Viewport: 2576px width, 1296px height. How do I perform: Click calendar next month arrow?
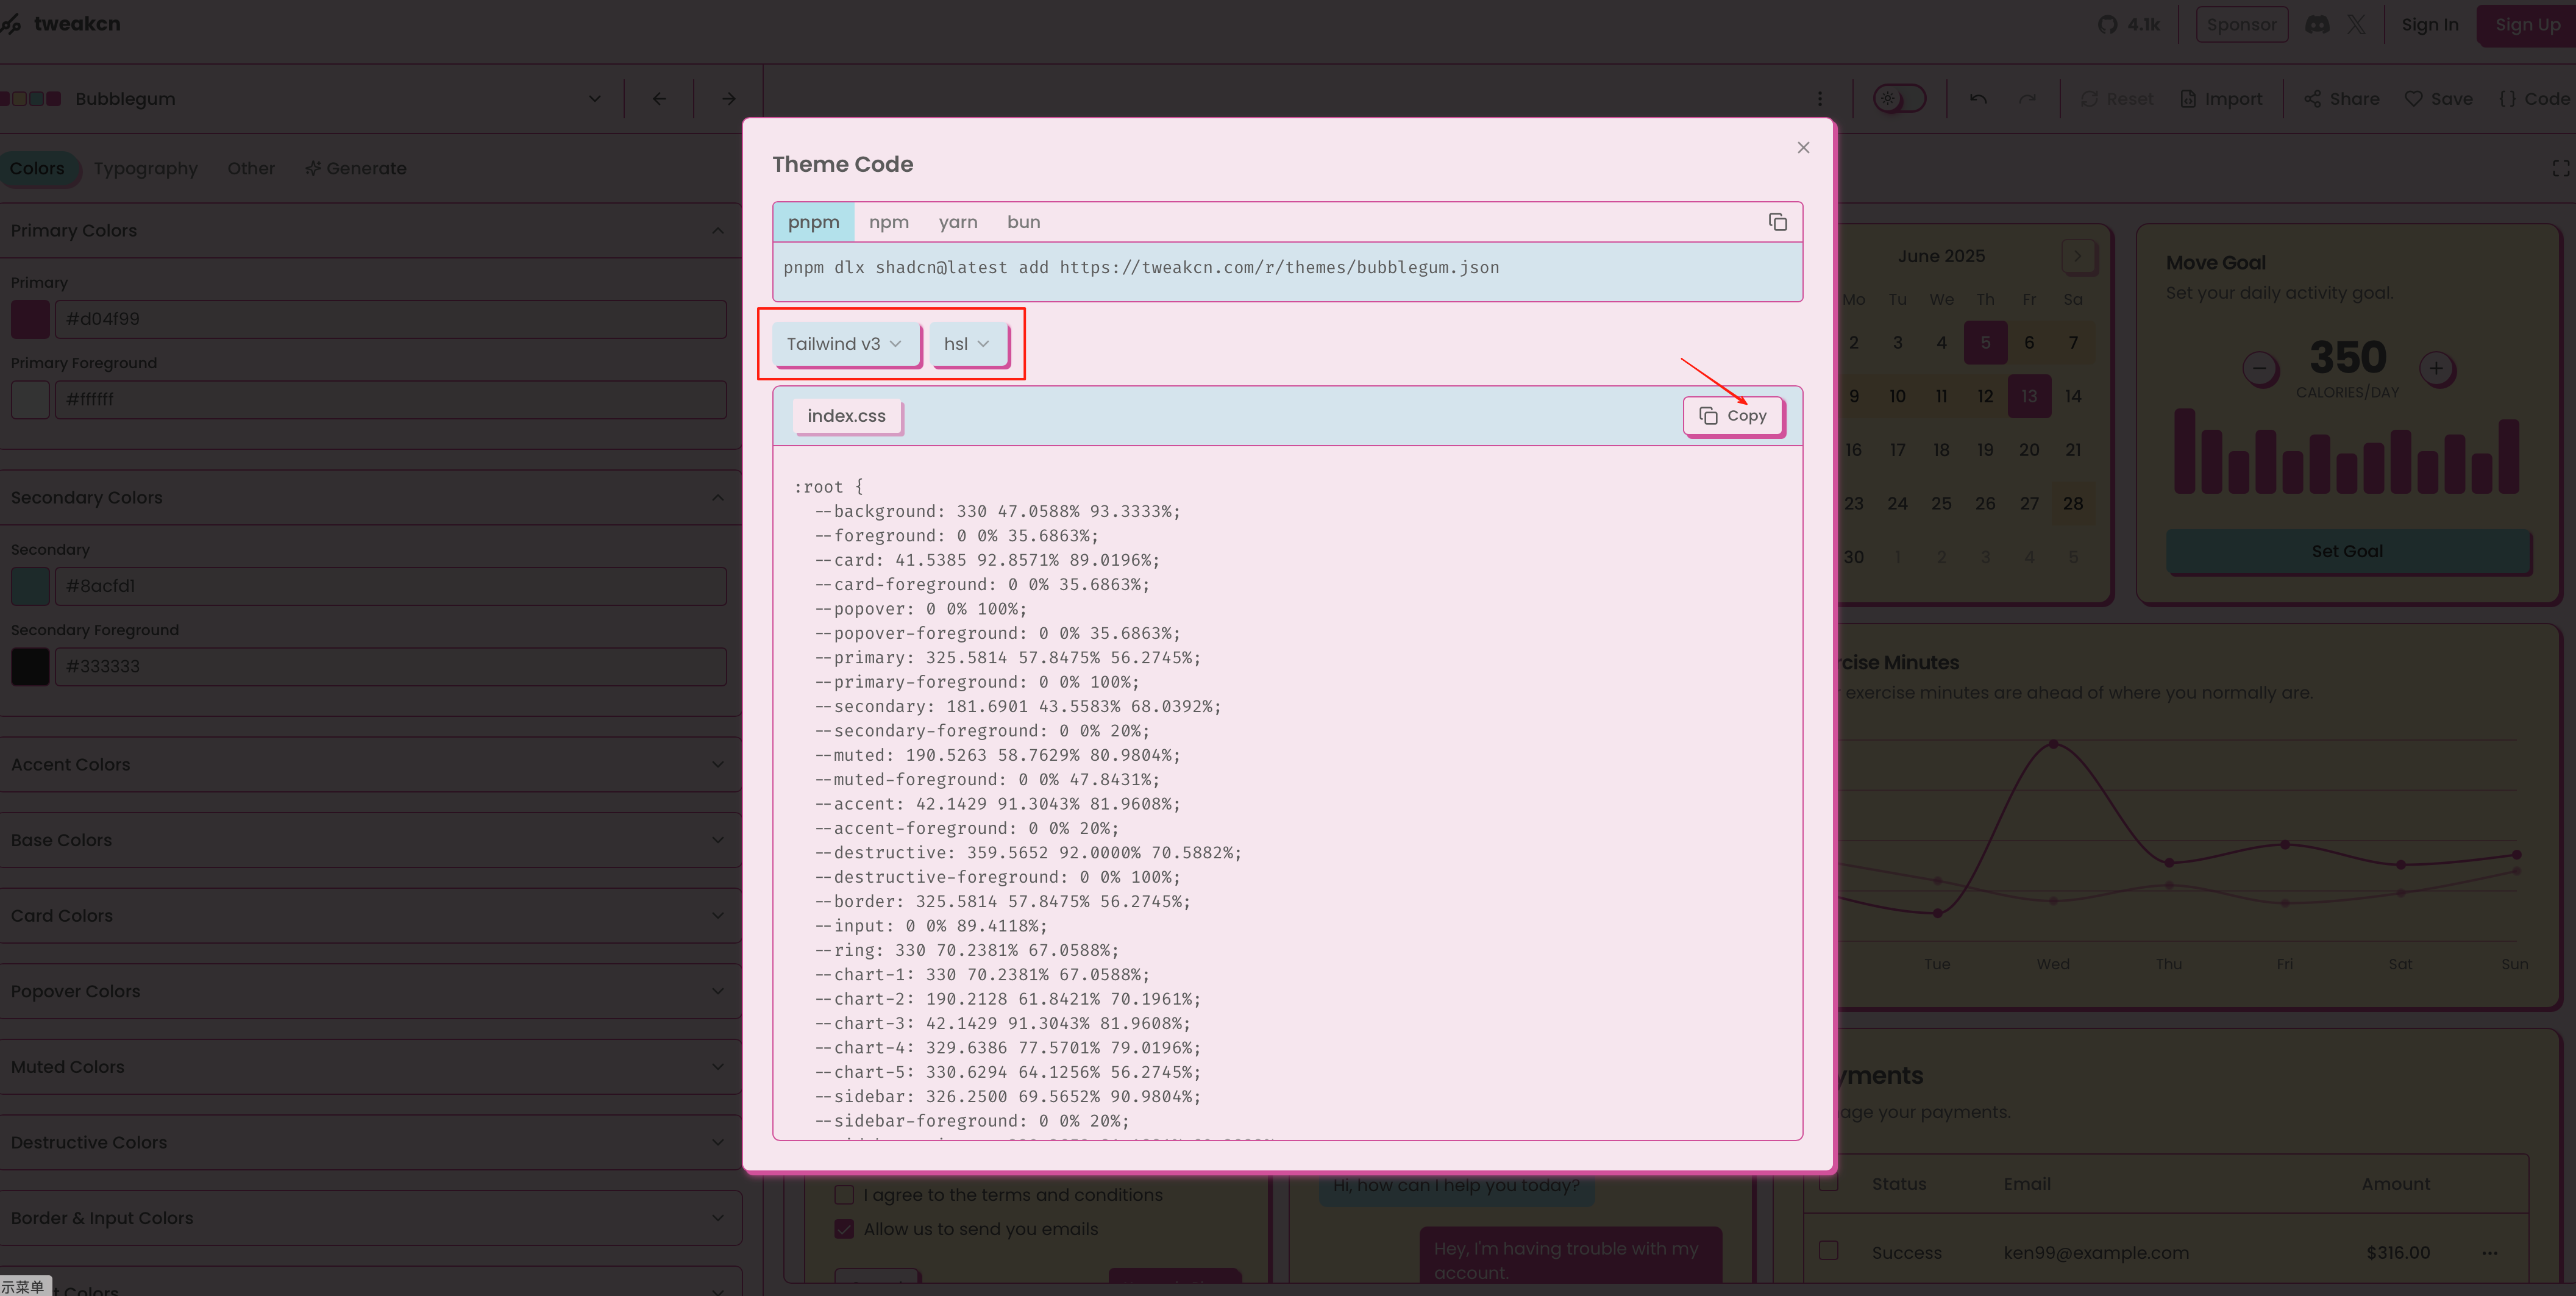[x=2077, y=256]
